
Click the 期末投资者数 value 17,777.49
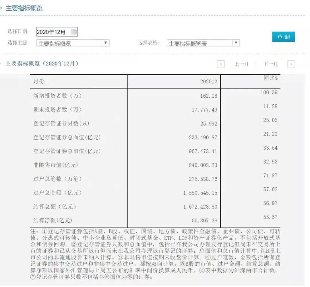coord(204,110)
